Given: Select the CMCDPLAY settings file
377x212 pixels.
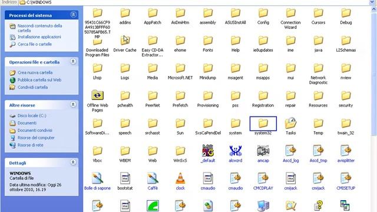Looking at the screenshot, I should point(263,178).
